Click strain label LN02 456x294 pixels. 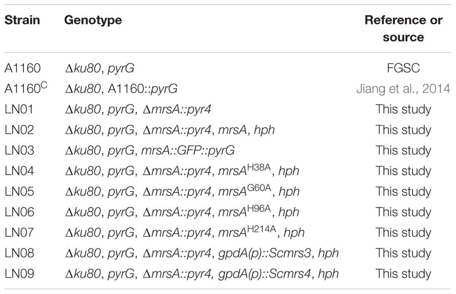(x=19, y=130)
